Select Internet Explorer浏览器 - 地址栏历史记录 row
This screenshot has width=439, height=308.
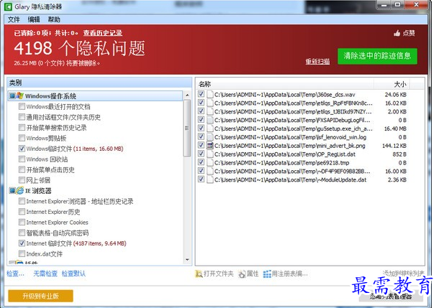(x=80, y=201)
